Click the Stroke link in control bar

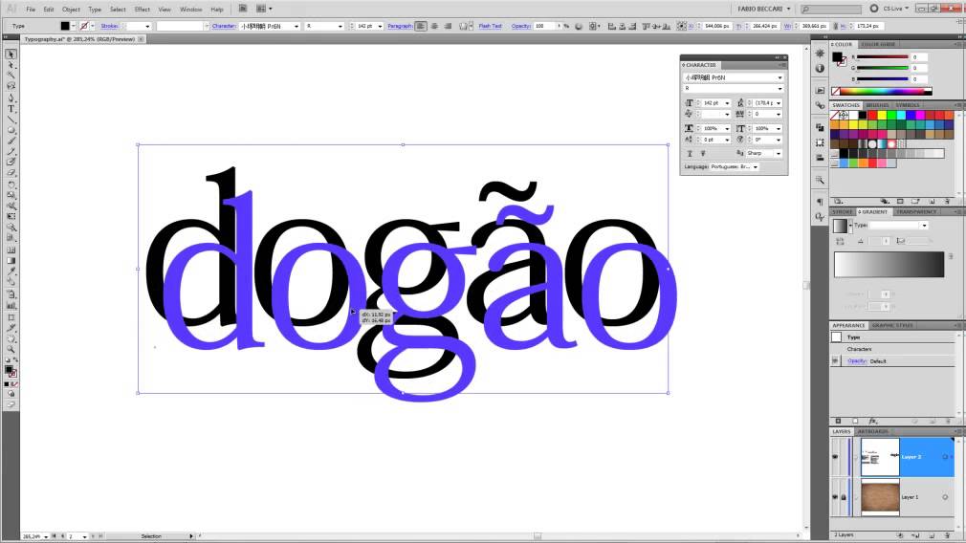109,26
